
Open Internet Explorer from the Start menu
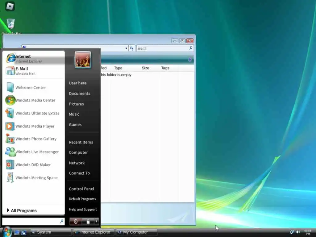34,58
